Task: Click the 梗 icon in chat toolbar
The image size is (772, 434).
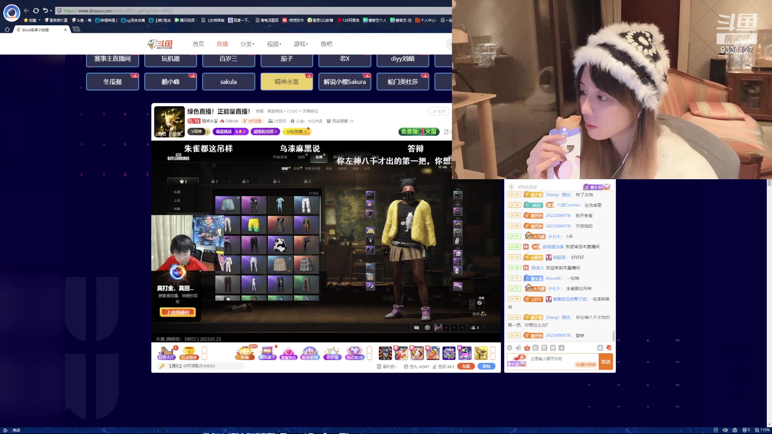Action: tap(553, 348)
